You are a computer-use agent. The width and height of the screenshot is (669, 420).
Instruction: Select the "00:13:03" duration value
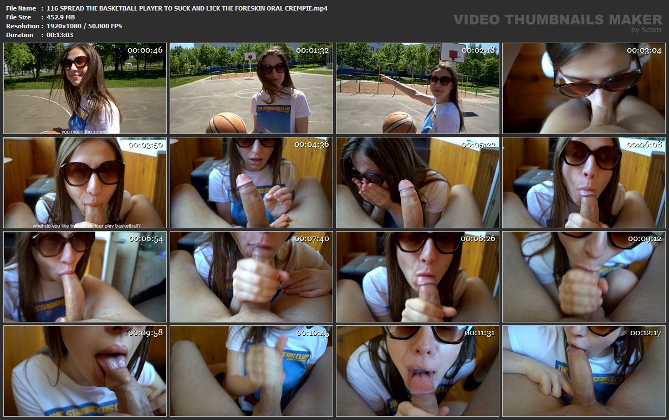(x=60, y=35)
